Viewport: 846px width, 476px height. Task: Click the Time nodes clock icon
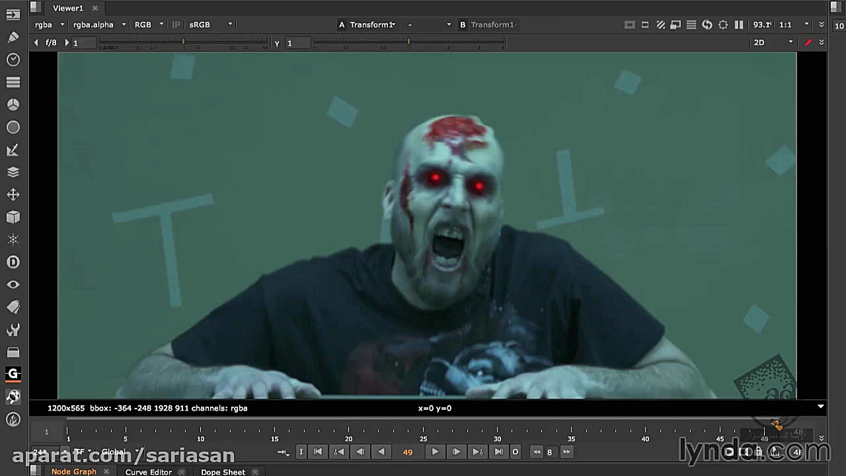pyautogui.click(x=13, y=59)
